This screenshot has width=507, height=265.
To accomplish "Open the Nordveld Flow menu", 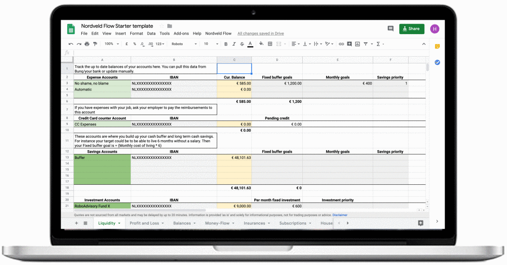I will coord(218,34).
